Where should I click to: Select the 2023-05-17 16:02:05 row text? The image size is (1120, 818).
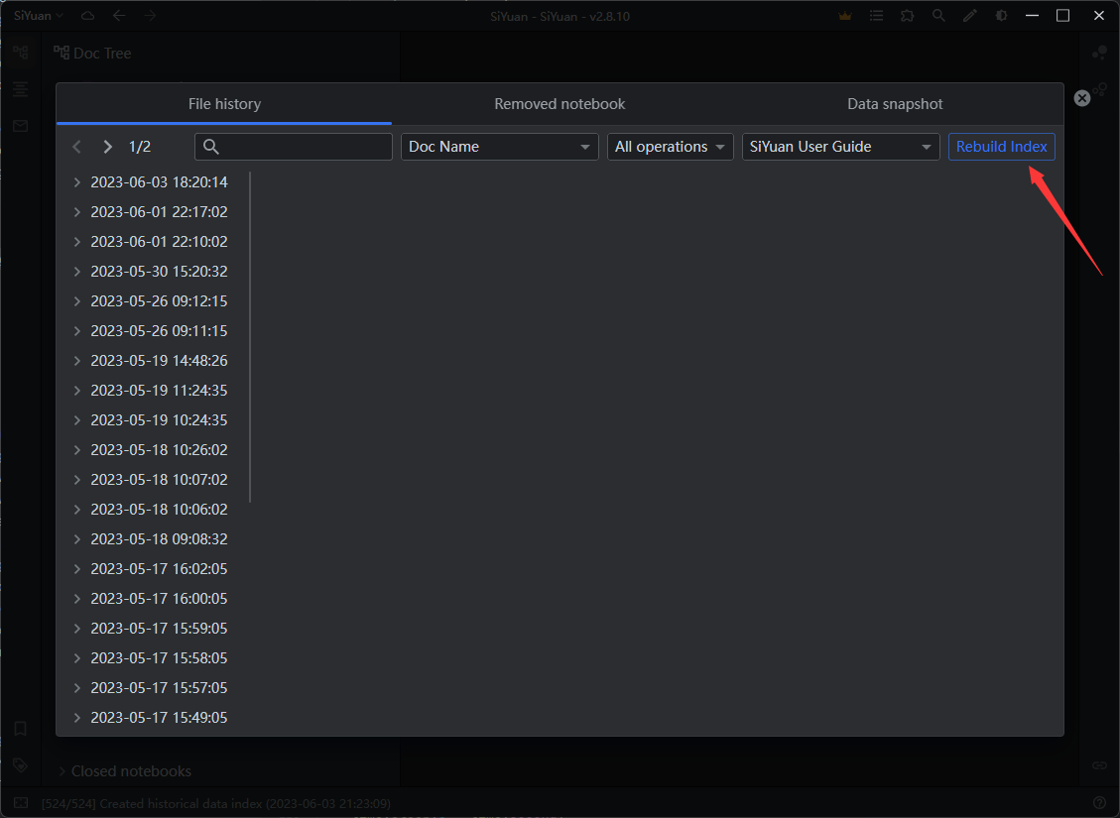[x=159, y=569]
